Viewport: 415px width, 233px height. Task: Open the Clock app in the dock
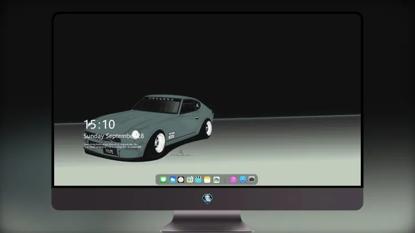(181, 179)
